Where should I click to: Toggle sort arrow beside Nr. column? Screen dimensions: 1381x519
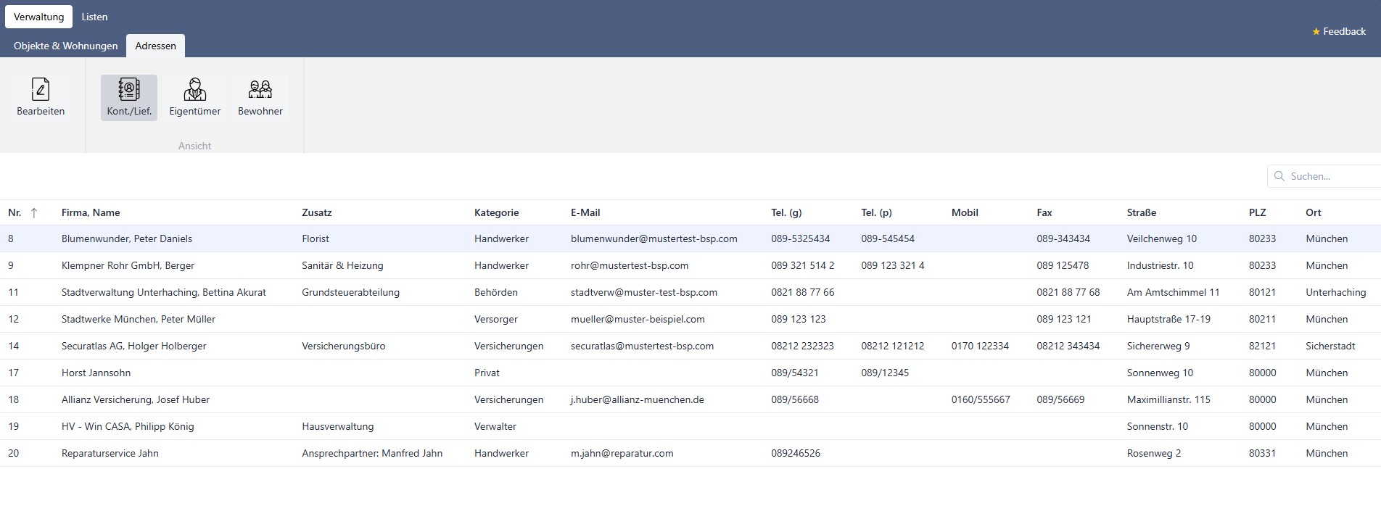(34, 213)
